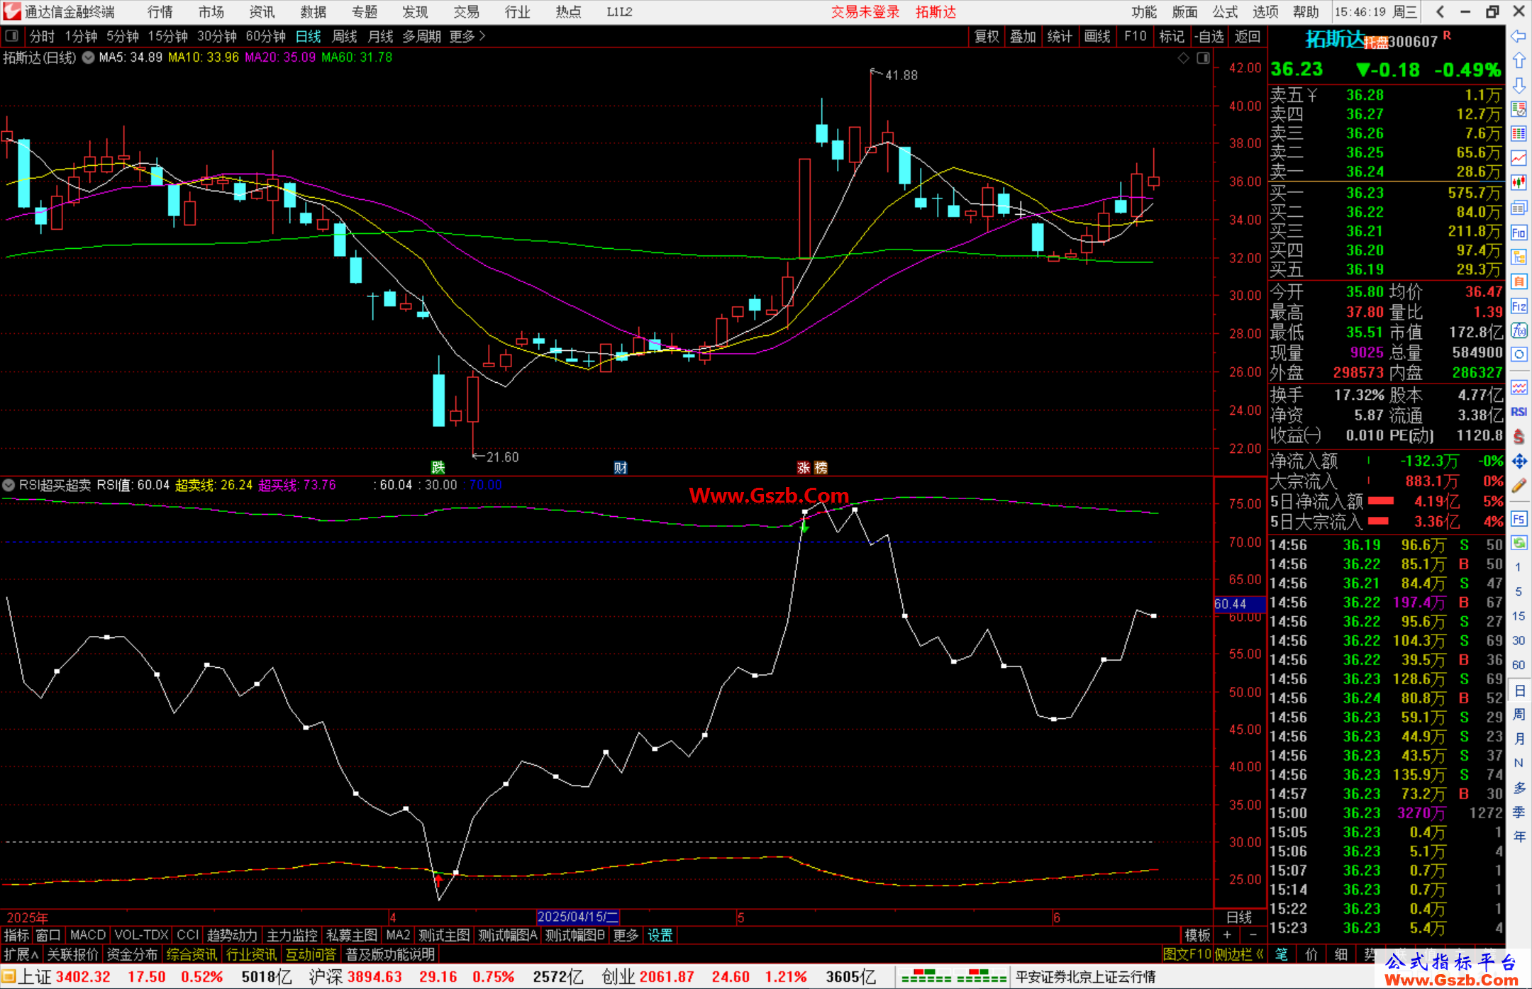
Task: Click the up arrow icon in right sidebar
Action: (x=1519, y=61)
